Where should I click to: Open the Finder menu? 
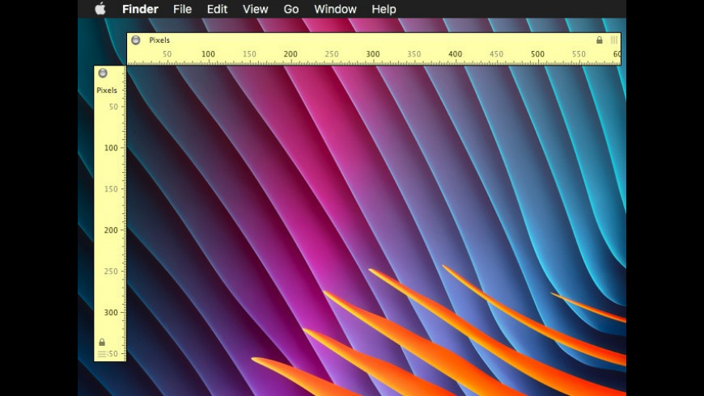click(x=140, y=9)
